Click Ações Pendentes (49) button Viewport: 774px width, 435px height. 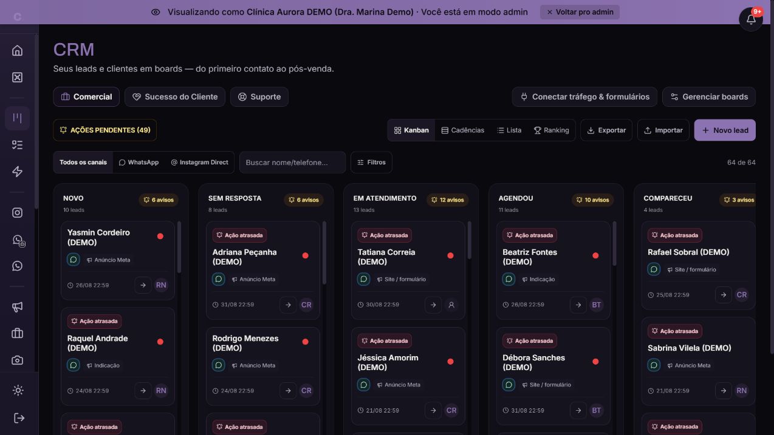[105, 130]
